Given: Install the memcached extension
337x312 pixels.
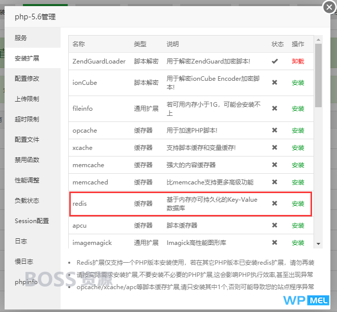Looking at the screenshot, I should [298, 182].
